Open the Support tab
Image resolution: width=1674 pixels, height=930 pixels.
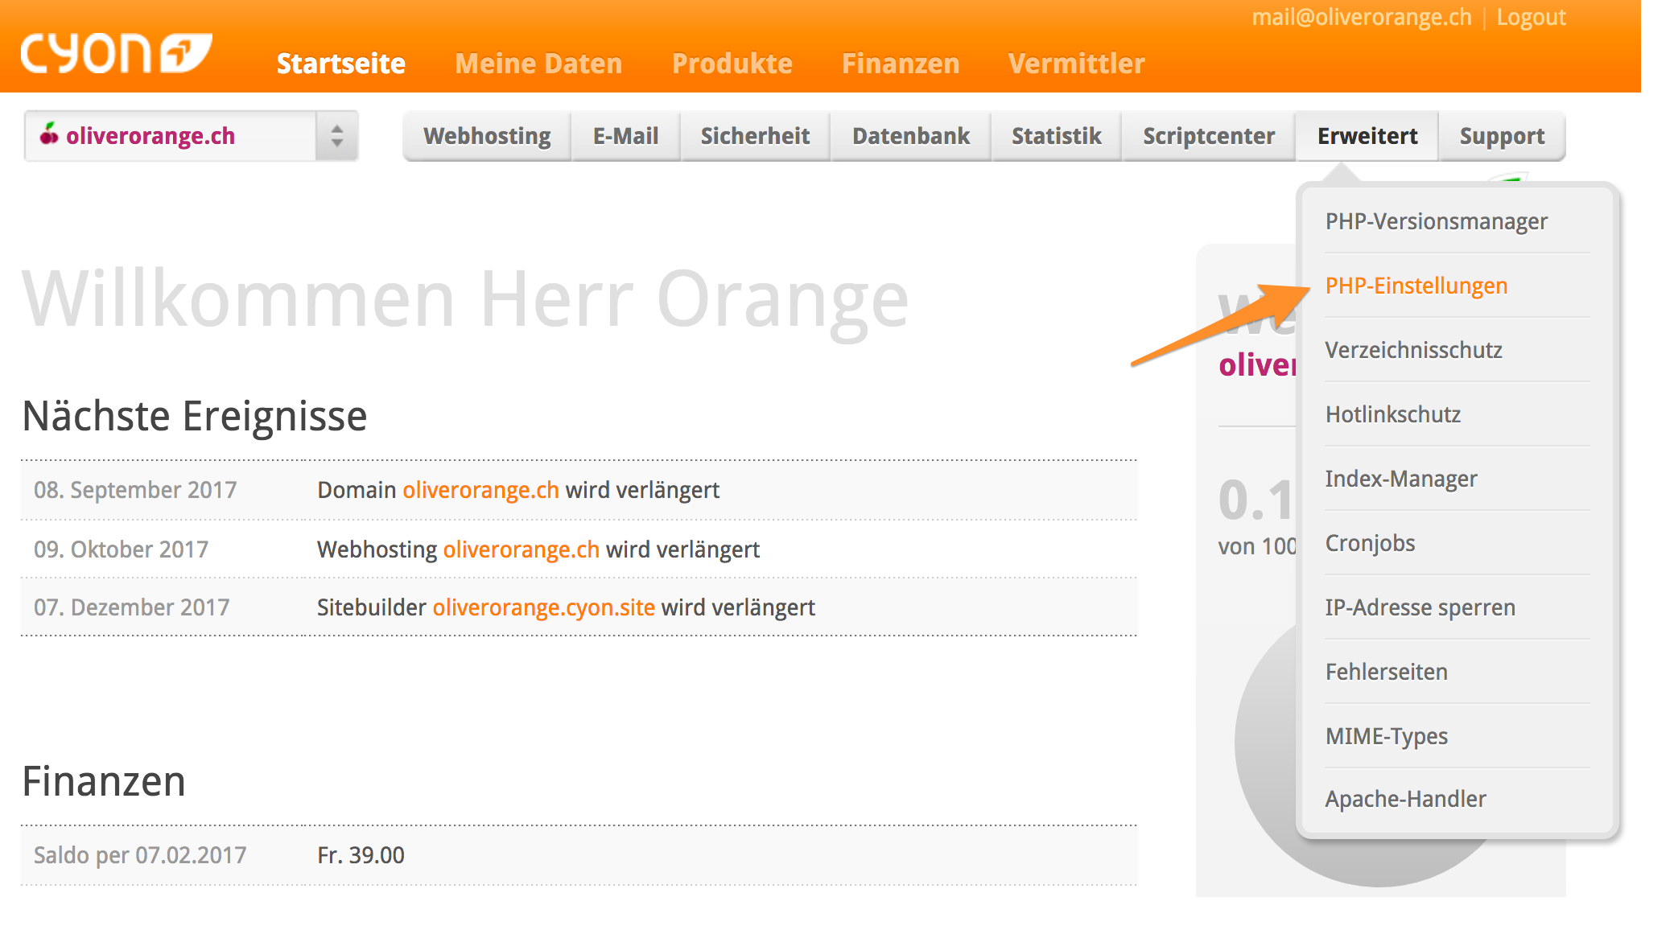[x=1502, y=136]
